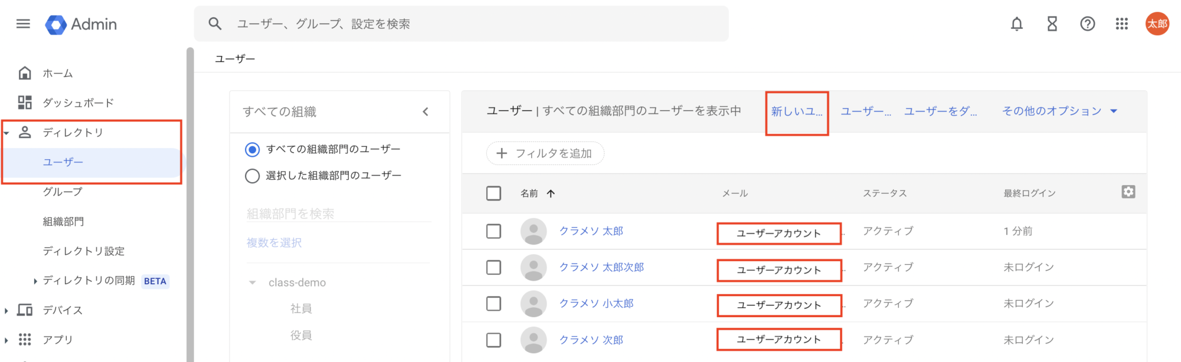This screenshot has height=362, width=1181.
Task: Check the checkbox for クラメソ 小太郎
Action: point(494,304)
